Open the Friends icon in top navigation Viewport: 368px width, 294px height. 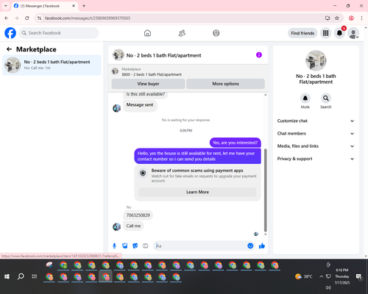(182, 33)
